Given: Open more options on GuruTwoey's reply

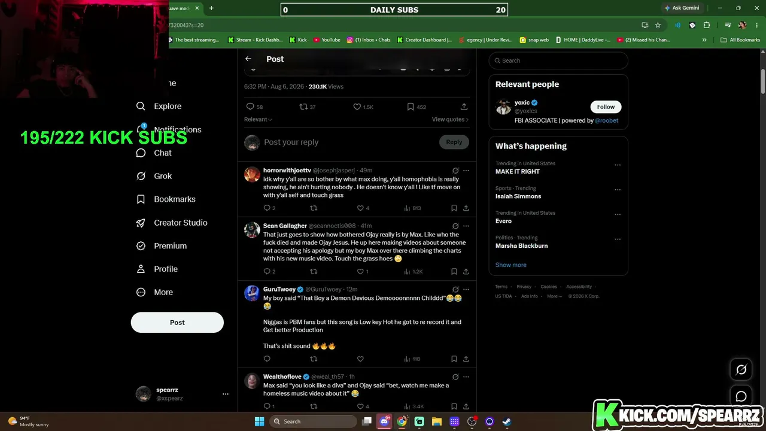Looking at the screenshot, I should 466,290.
